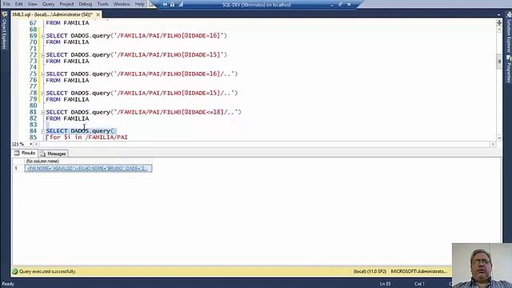
Task: Click the horizontal scrollbar left arrow
Action: coord(36,144)
